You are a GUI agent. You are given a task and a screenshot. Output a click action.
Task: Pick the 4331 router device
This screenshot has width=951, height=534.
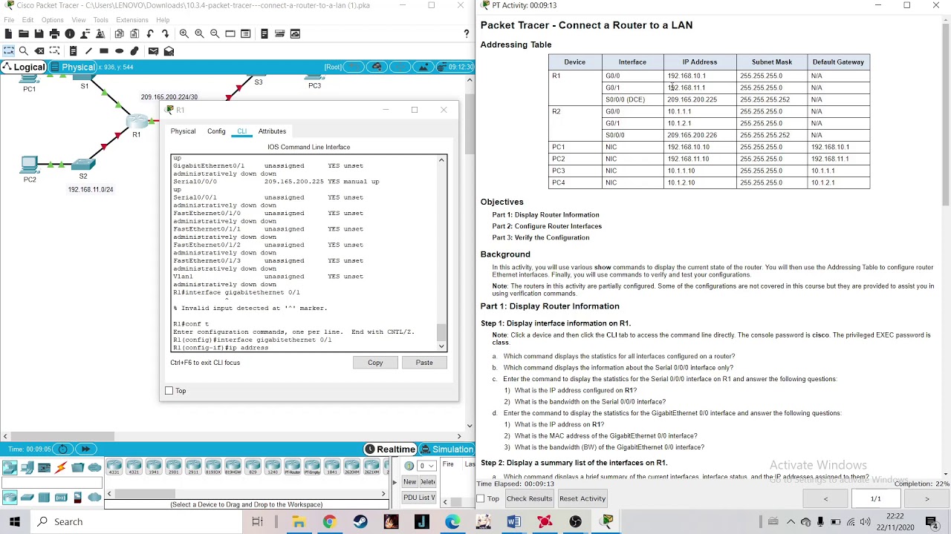[x=114, y=467]
